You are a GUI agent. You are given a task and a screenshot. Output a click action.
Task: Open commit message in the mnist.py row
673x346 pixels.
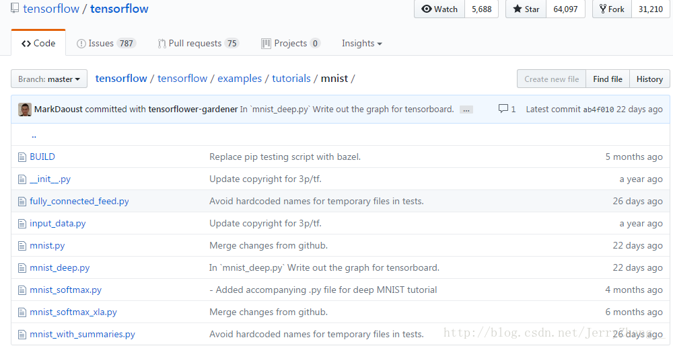click(x=269, y=246)
